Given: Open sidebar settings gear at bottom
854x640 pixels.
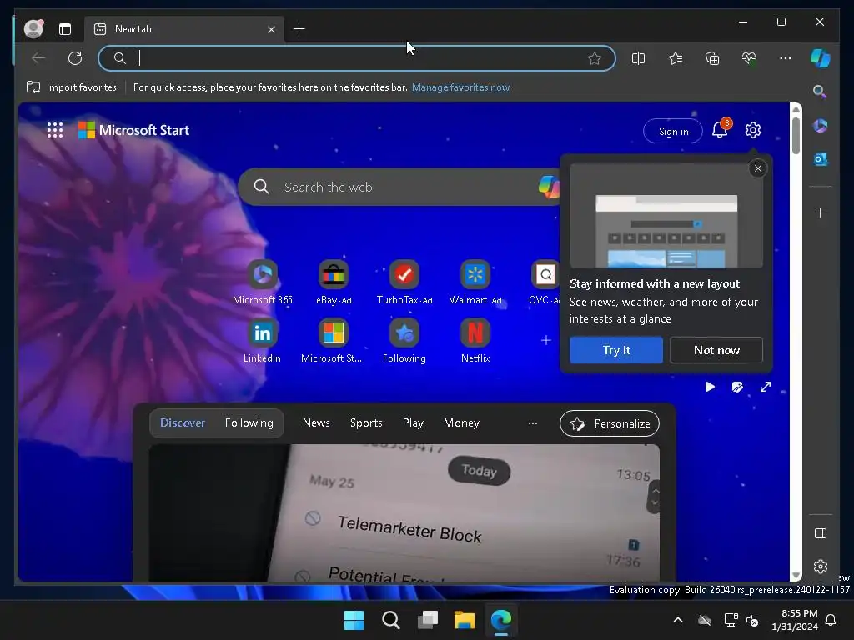Looking at the screenshot, I should 821,567.
